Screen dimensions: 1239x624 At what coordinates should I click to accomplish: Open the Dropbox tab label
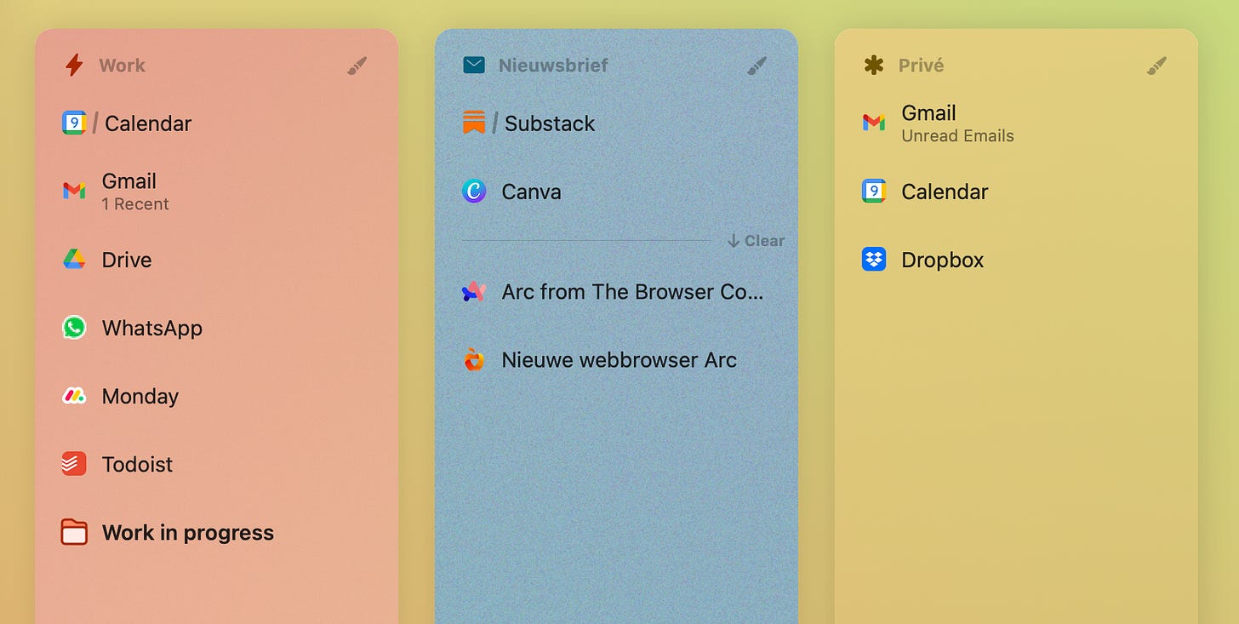pos(943,260)
